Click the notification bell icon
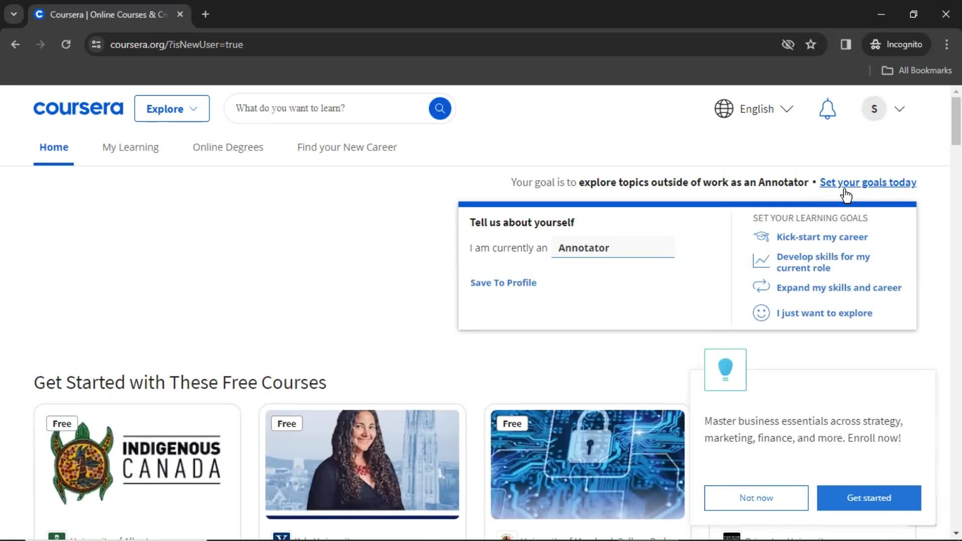This screenshot has height=541, width=962. [827, 108]
